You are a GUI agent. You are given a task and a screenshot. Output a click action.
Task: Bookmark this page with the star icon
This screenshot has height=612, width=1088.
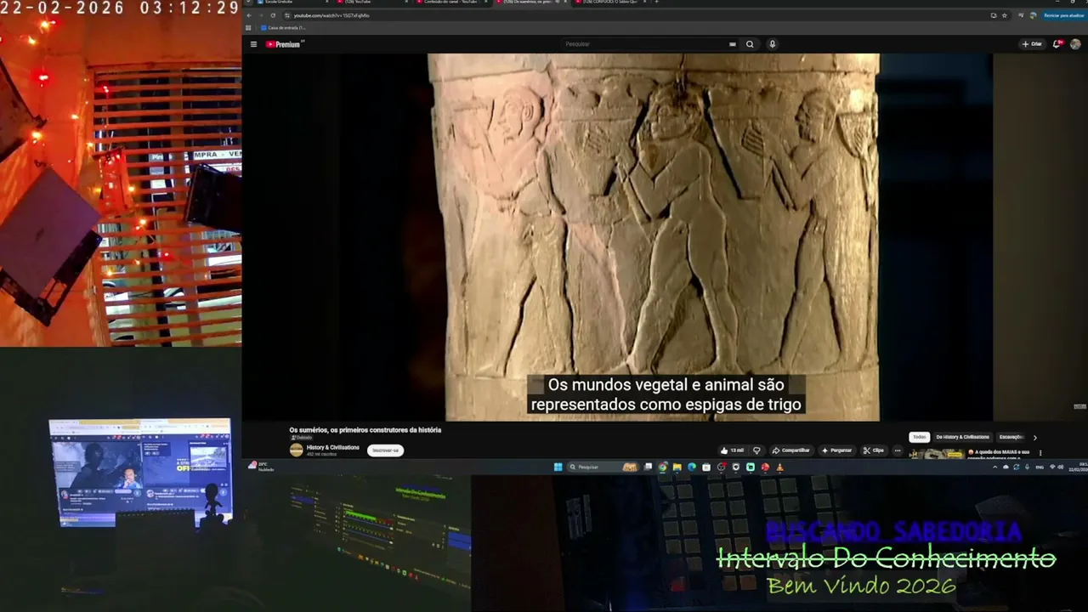(1004, 15)
